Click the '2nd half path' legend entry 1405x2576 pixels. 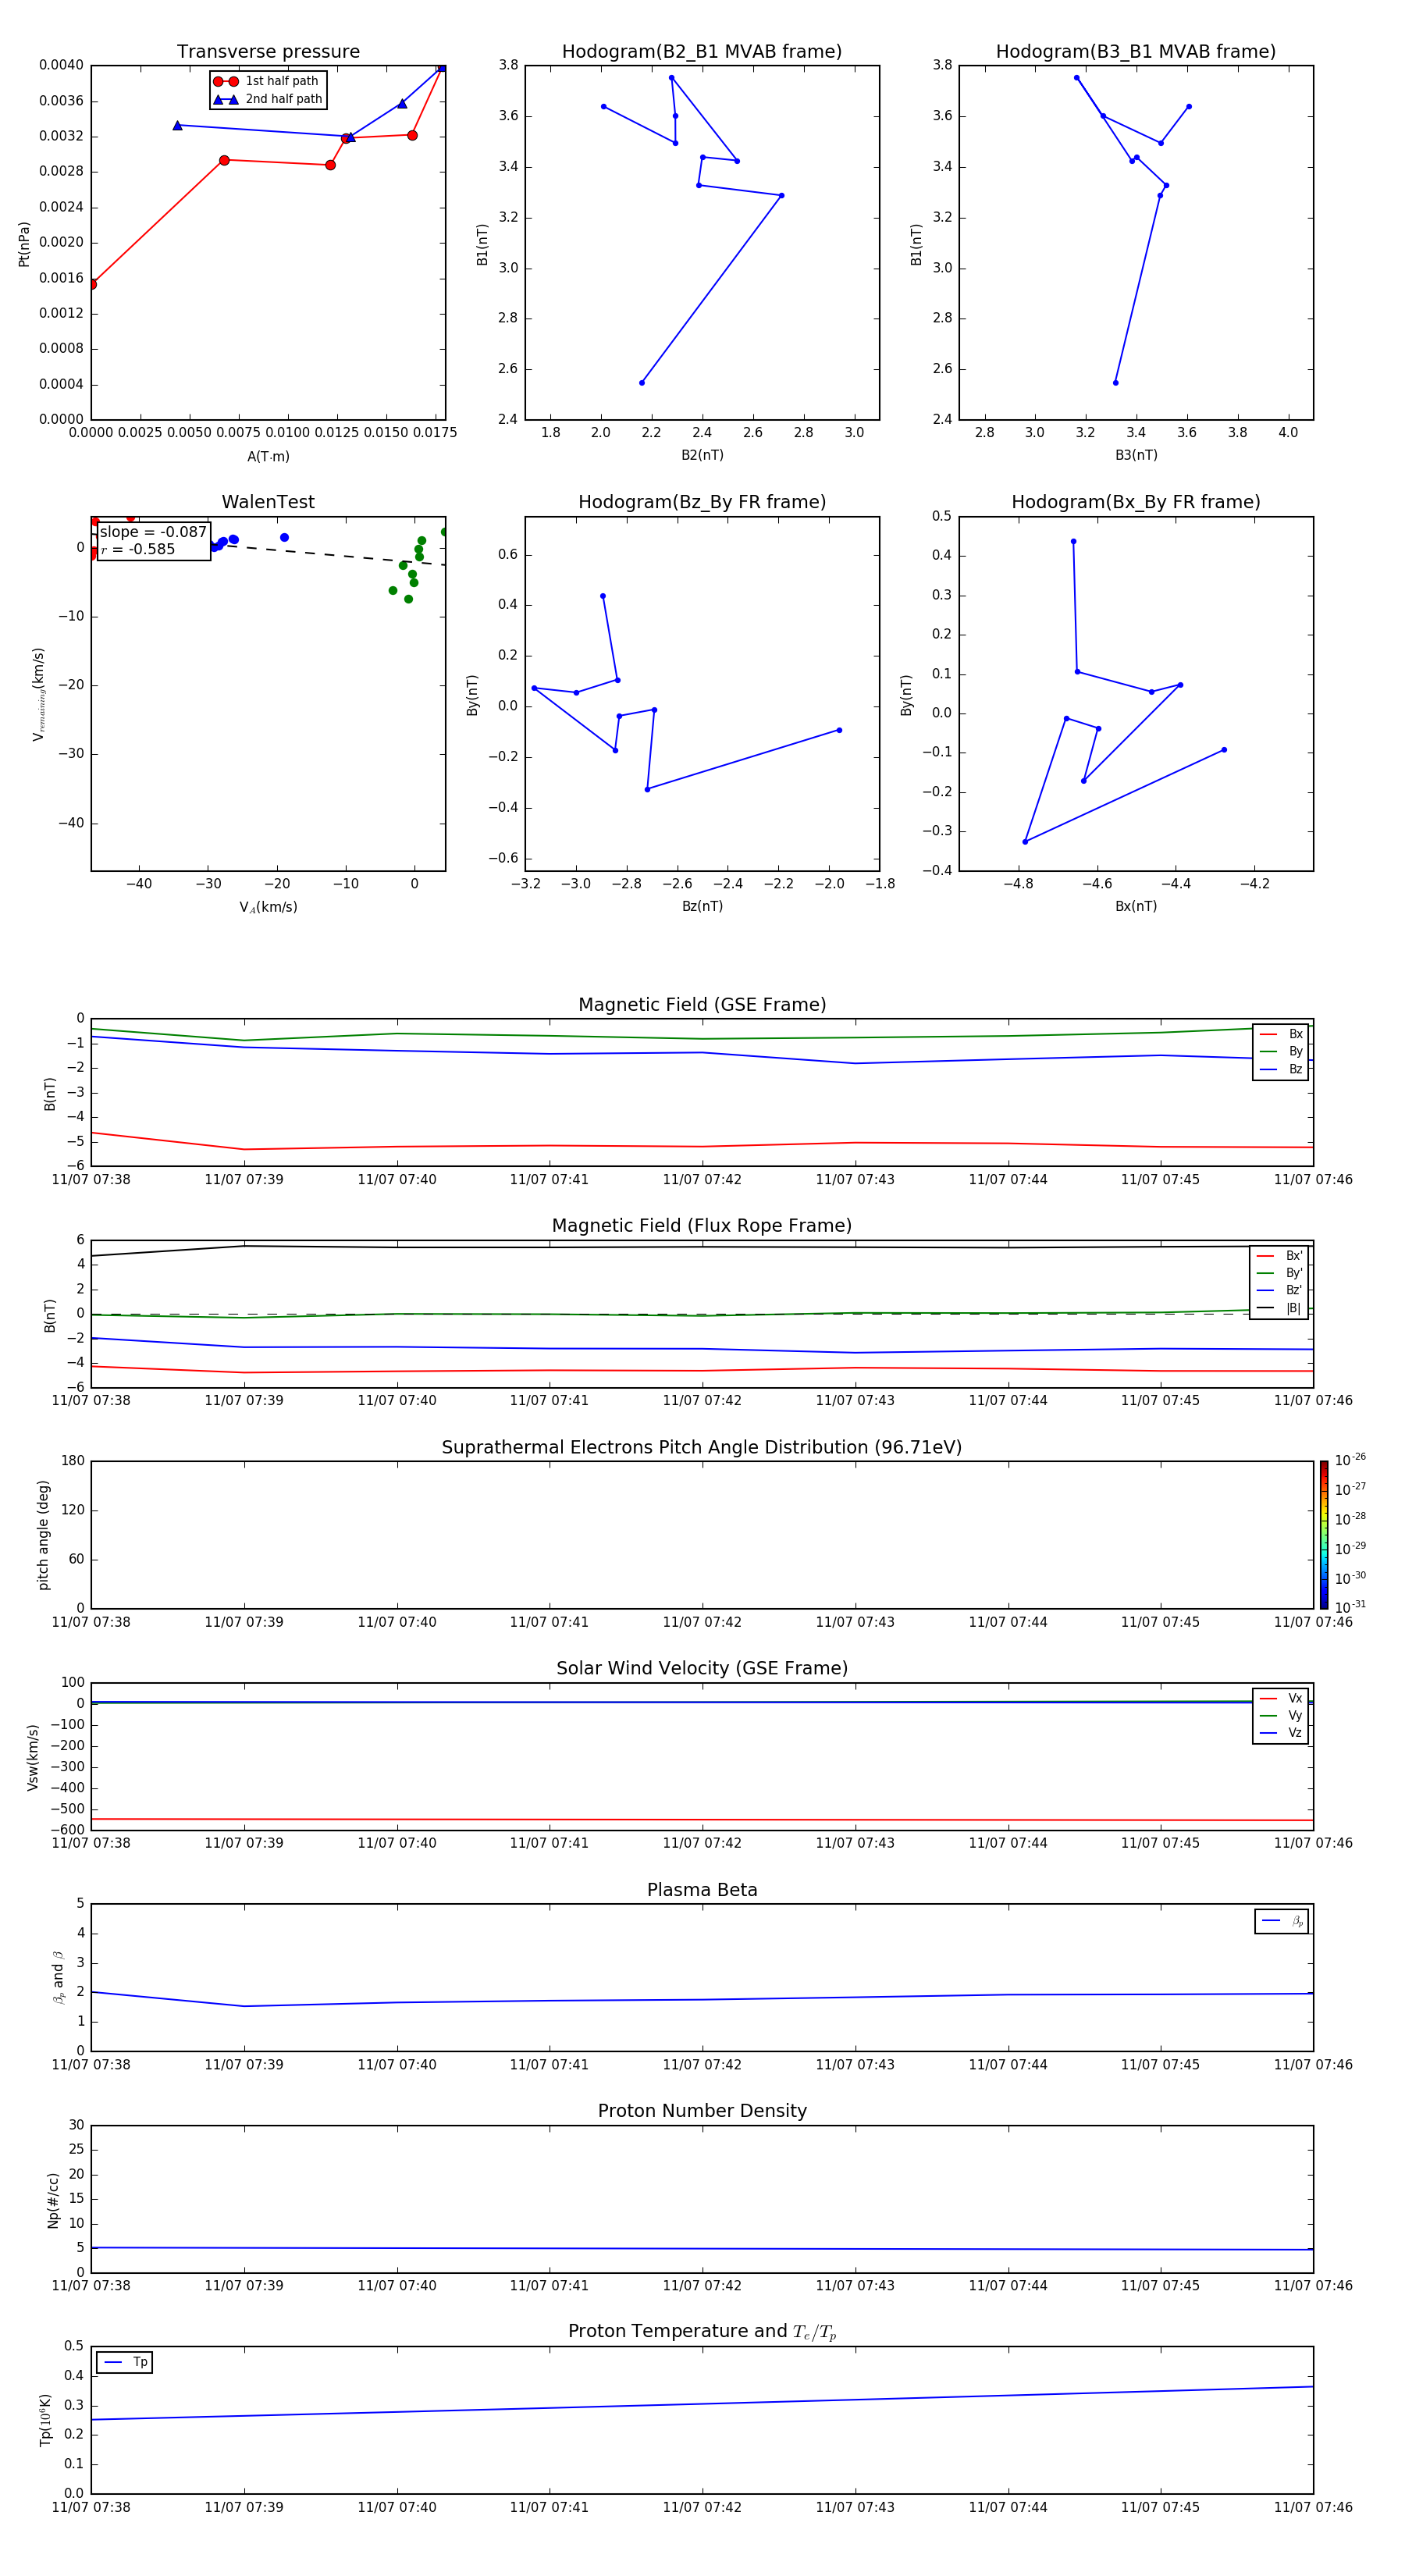[x=267, y=99]
